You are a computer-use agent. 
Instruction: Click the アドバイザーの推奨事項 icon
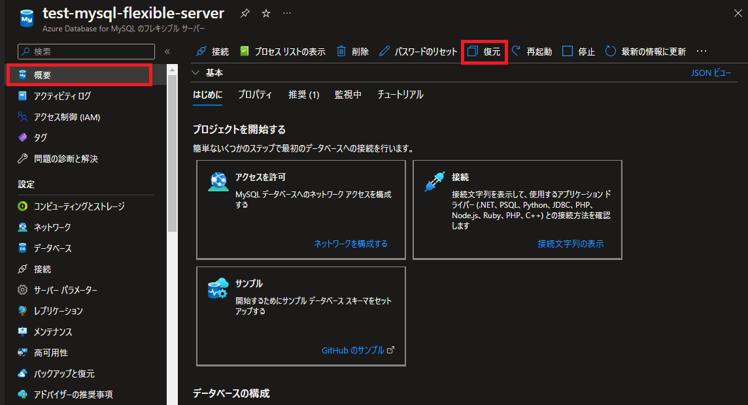(22, 395)
